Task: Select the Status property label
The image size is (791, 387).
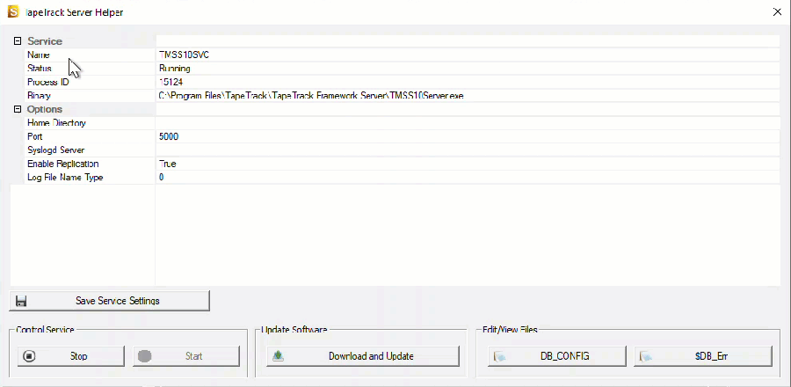Action: tap(40, 69)
